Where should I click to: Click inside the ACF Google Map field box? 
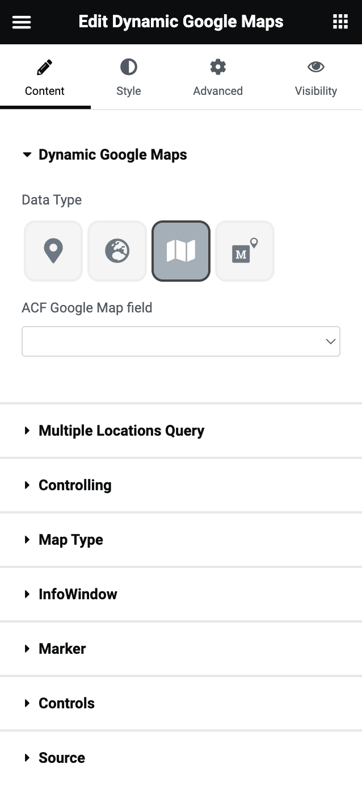tap(170, 341)
